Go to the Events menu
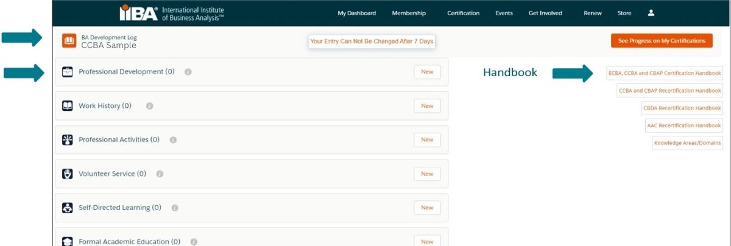The image size is (731, 246). pos(504,13)
